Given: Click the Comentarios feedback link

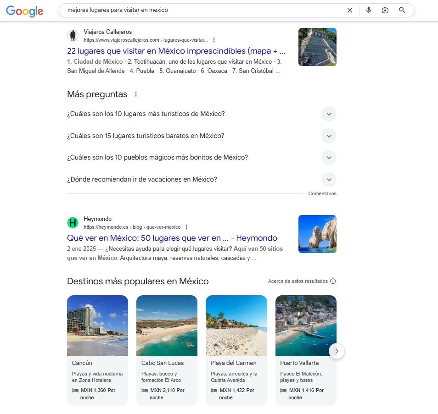Looking at the screenshot, I should click(322, 194).
